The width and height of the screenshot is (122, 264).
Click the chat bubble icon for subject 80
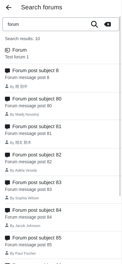(x=7, y=99)
